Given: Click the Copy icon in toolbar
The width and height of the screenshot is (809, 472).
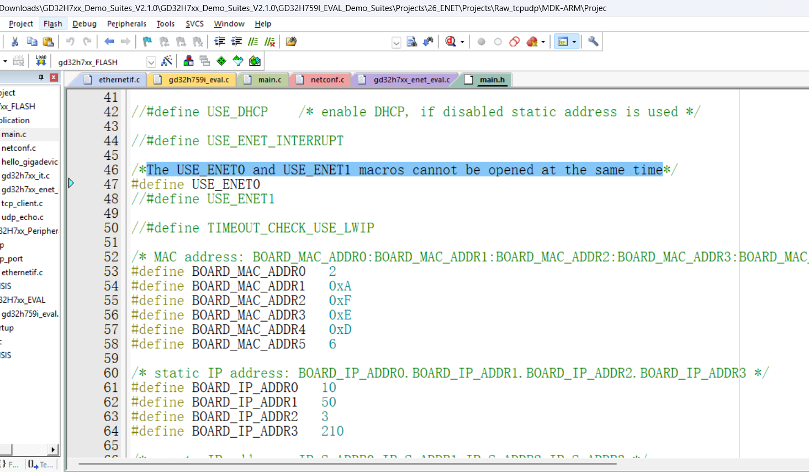Looking at the screenshot, I should (x=32, y=41).
